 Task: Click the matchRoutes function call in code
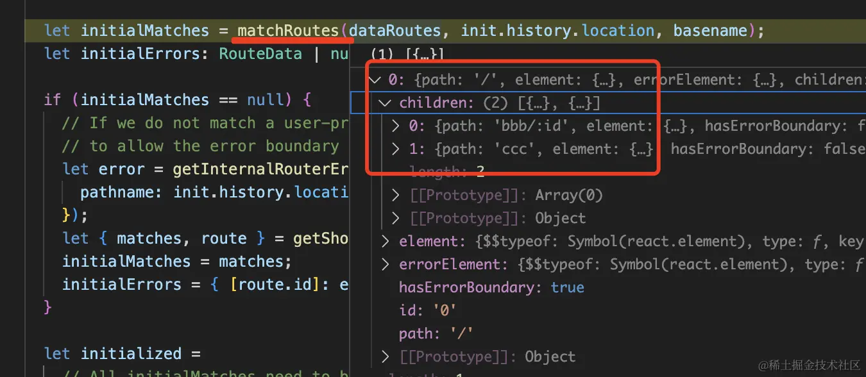[x=287, y=31]
